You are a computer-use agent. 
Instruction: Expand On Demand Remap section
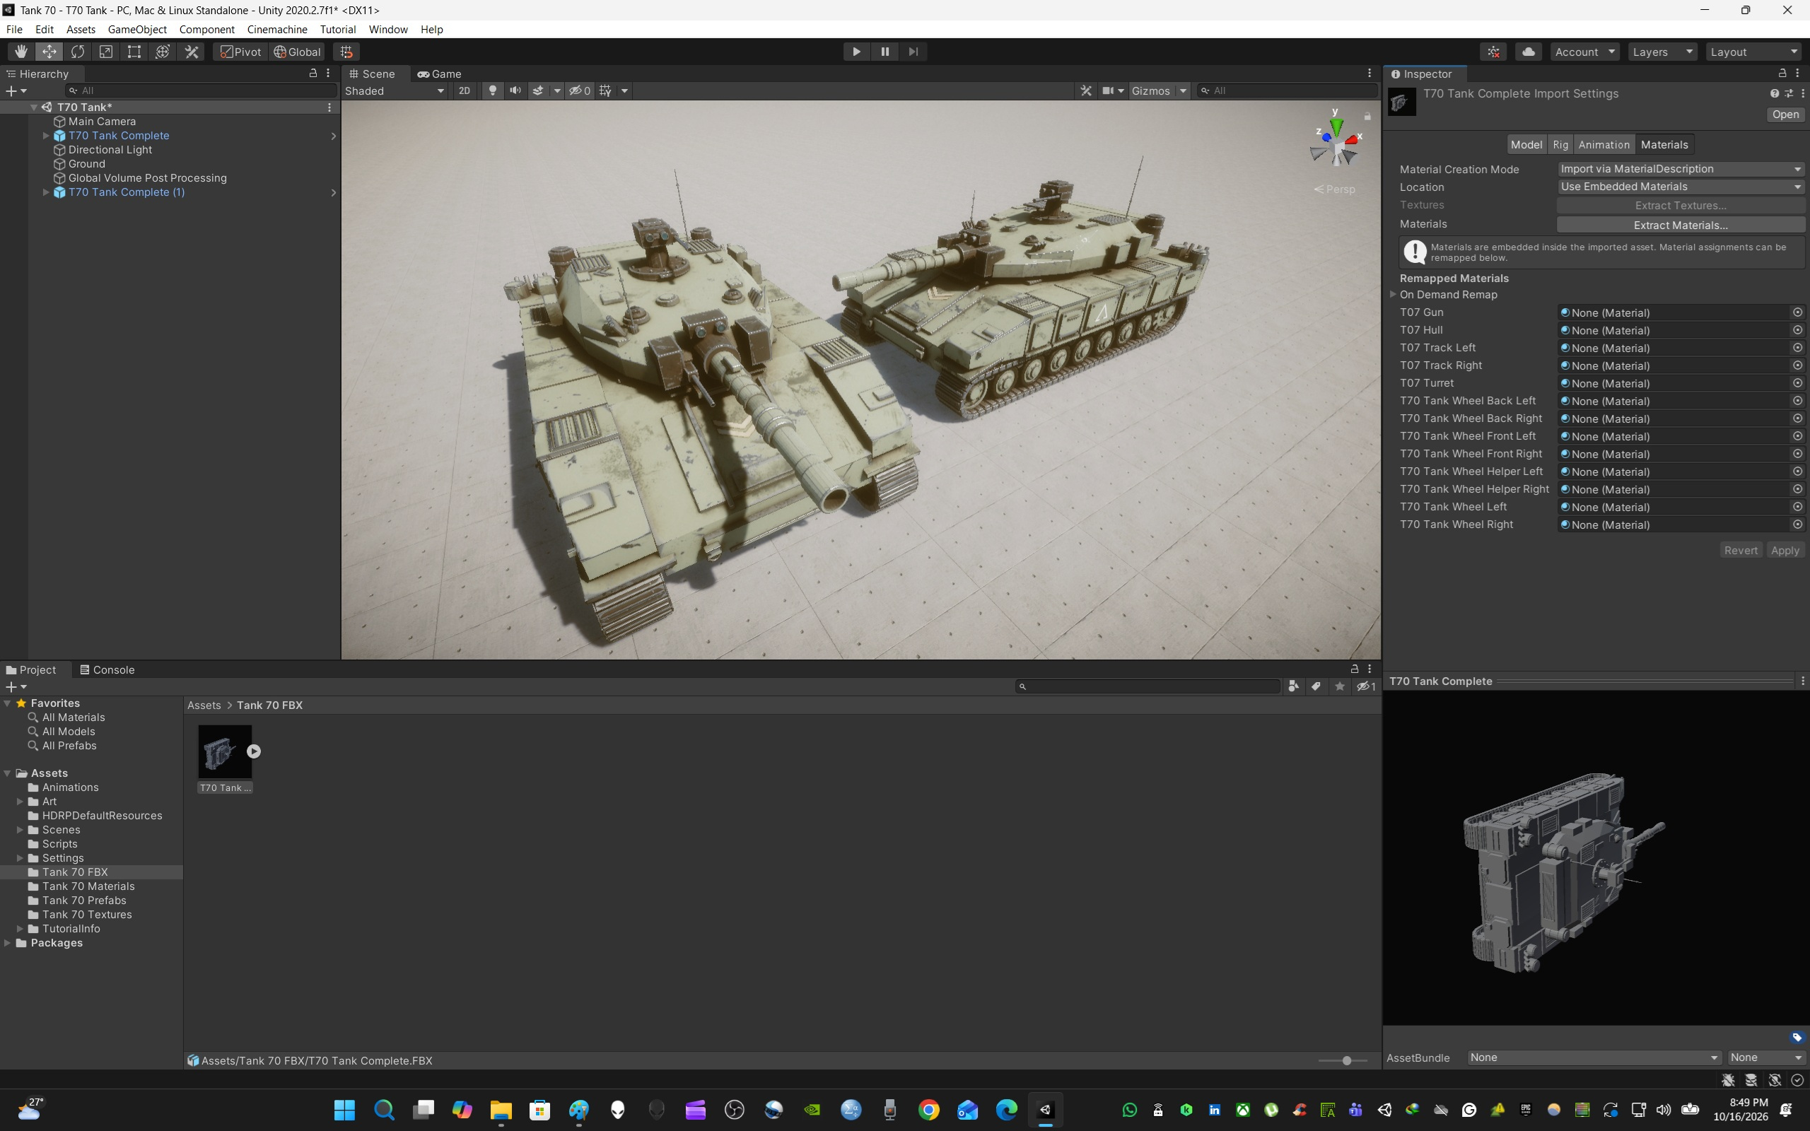point(1393,294)
